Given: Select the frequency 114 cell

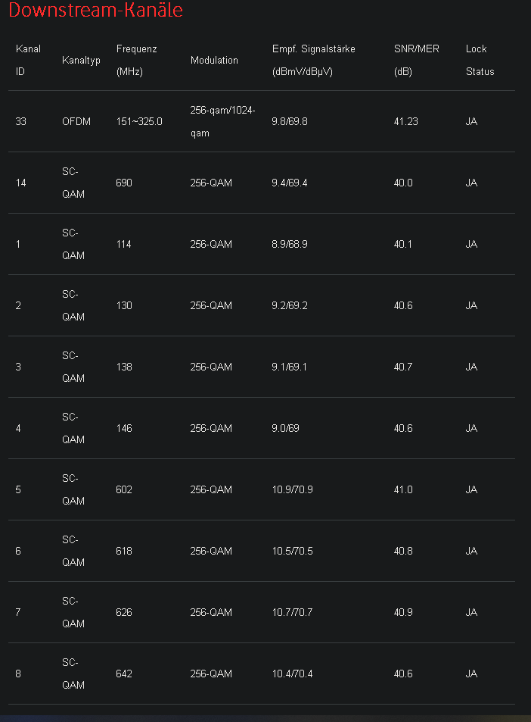Looking at the screenshot, I should [x=124, y=244].
